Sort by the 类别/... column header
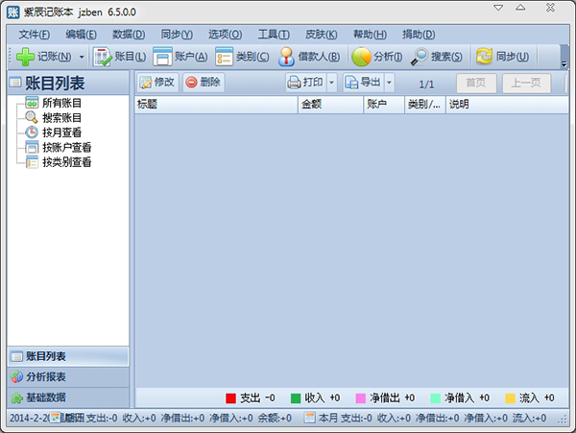Screen dimensions: 576x433 point(425,105)
